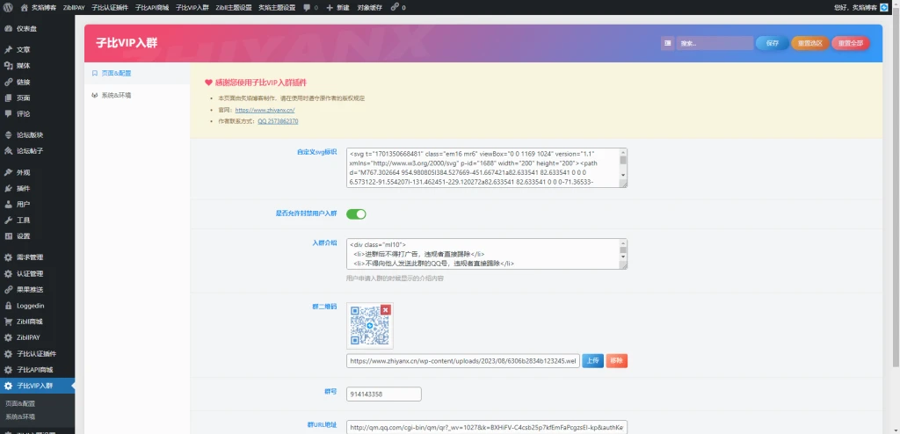
Task: Switch to 系统&环境 tab
Action: point(115,95)
